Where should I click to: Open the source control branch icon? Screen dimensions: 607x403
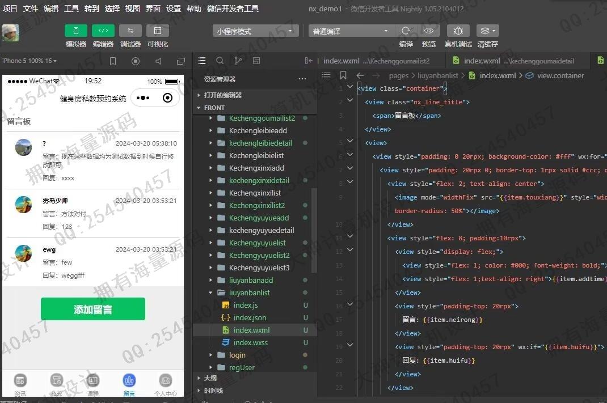[x=238, y=61]
